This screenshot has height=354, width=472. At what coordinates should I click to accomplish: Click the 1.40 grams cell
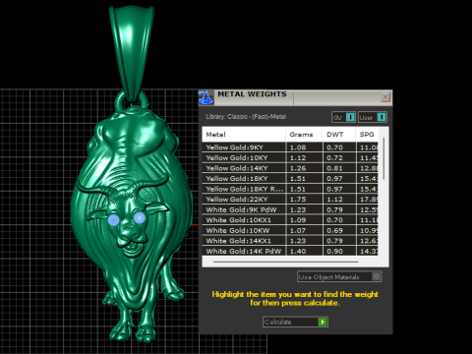304,251
